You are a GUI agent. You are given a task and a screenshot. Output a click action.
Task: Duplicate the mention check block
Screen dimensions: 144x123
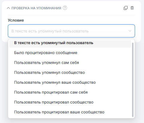click(125, 8)
